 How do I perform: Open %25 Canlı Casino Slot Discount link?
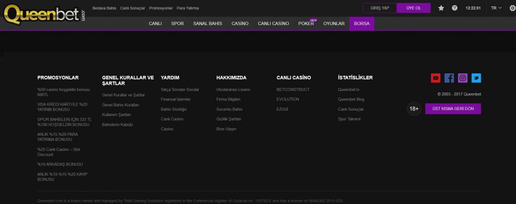[x=58, y=152]
